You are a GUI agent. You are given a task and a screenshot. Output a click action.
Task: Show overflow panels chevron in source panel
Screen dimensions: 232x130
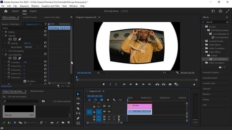tap(71, 17)
